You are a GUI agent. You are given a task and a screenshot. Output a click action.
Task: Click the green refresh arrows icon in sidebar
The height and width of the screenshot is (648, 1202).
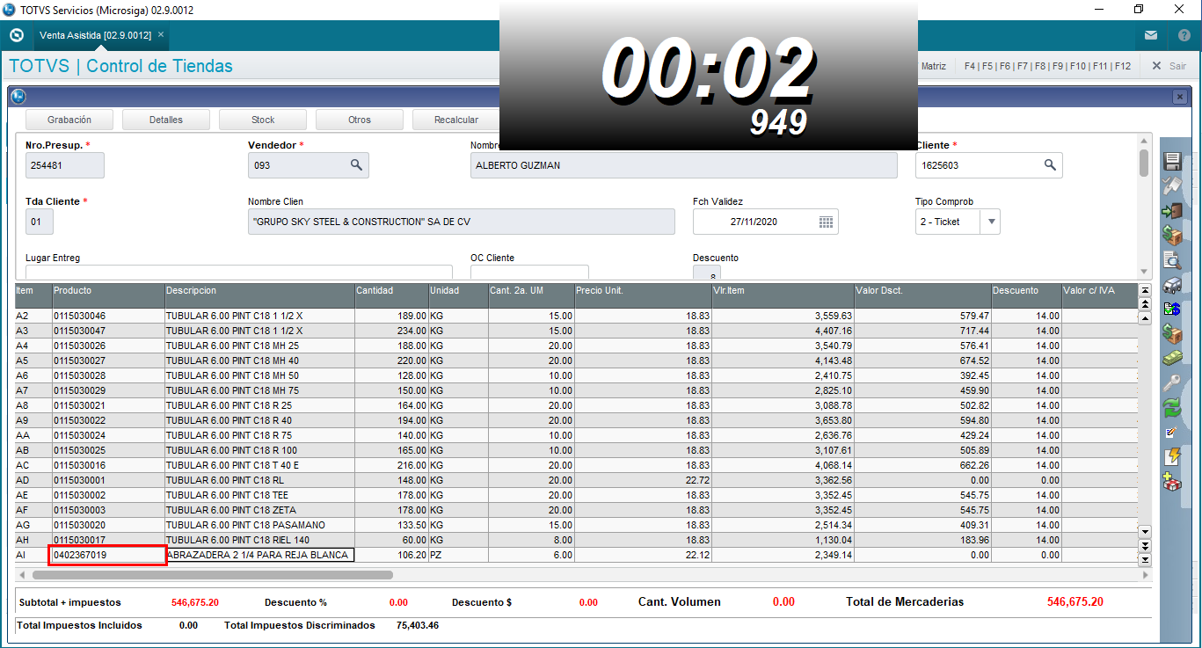[1172, 407]
